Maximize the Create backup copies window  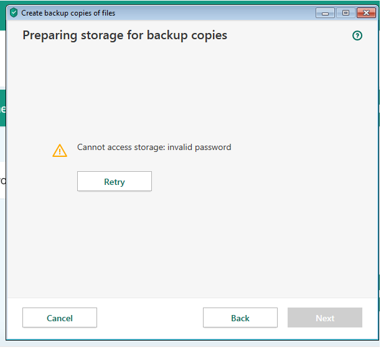point(346,12)
